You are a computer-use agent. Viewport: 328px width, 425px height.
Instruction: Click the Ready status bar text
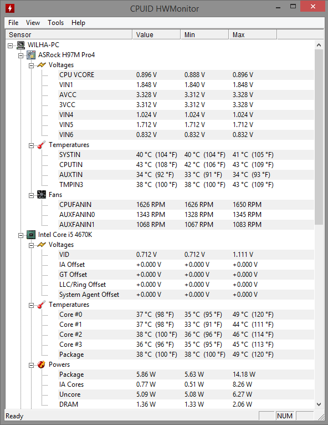click(x=14, y=416)
